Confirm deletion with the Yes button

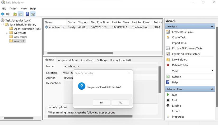(102, 102)
